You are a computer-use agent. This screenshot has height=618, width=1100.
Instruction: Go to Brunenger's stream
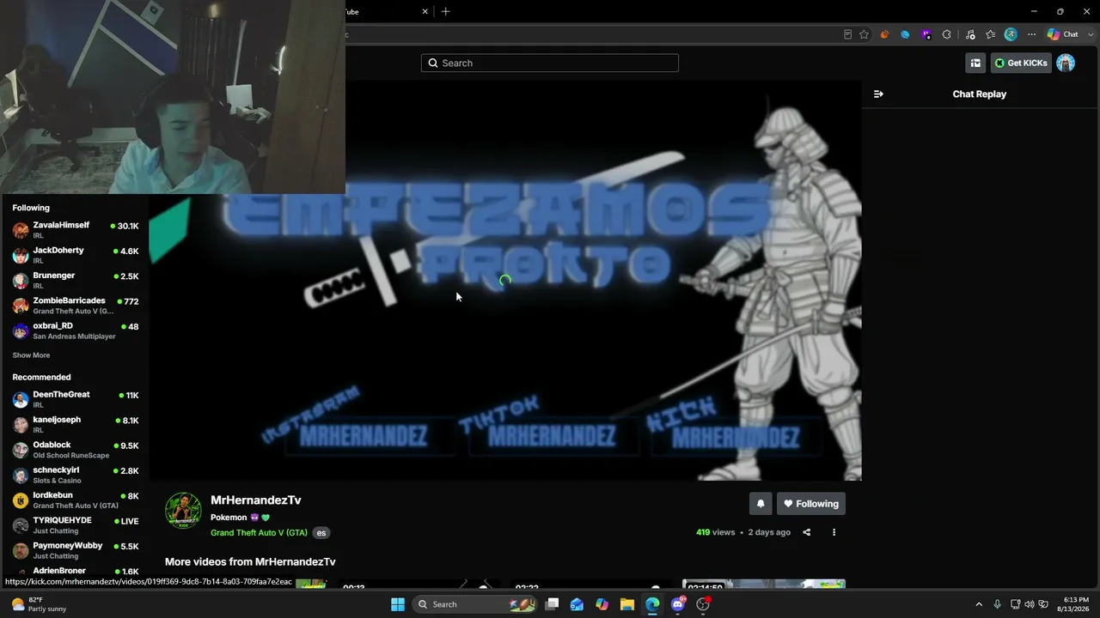pos(76,280)
